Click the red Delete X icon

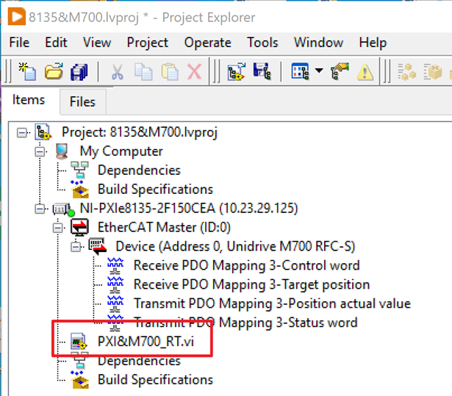click(x=194, y=71)
